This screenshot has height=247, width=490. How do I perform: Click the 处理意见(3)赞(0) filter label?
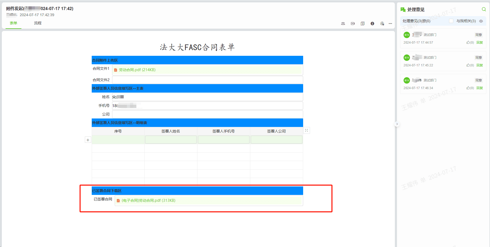417,21
